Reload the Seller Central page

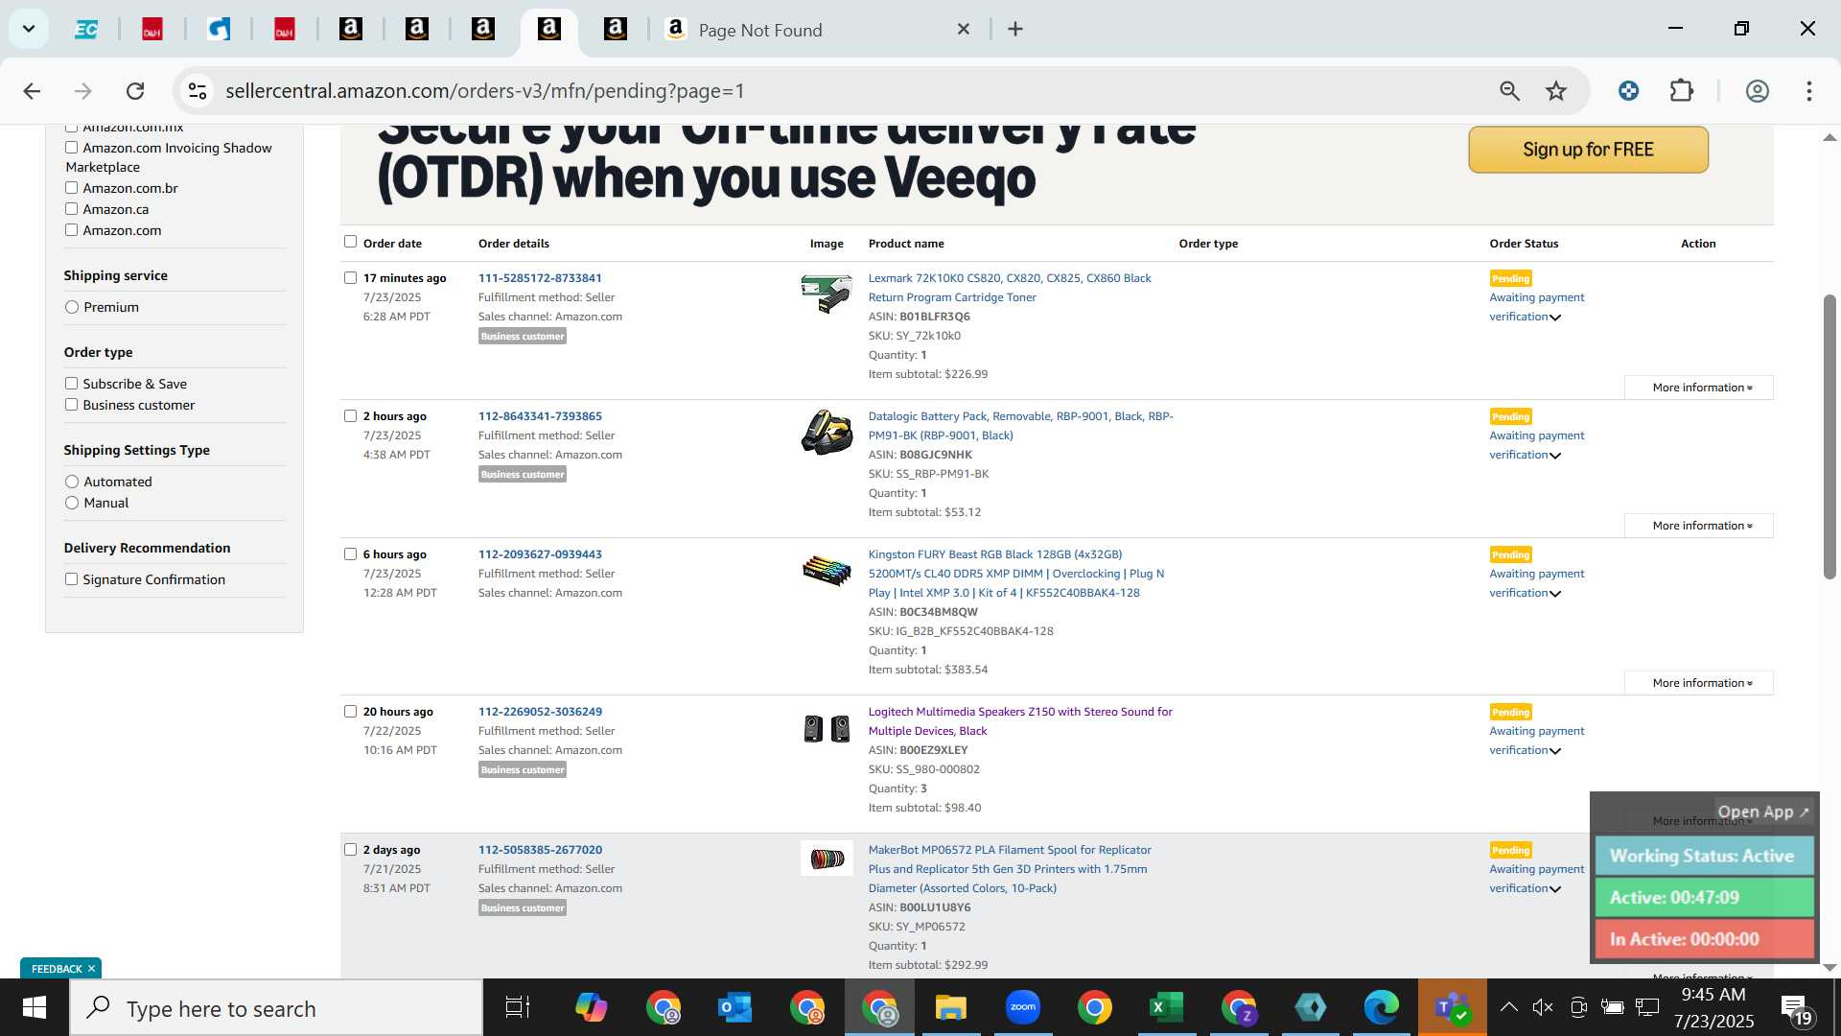click(x=135, y=91)
